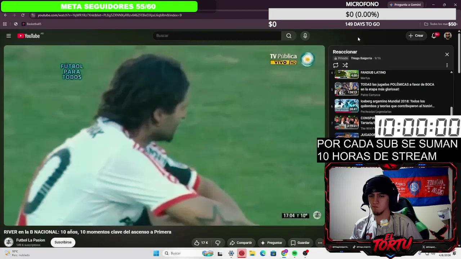Open more actions menu below the video

coord(320,243)
